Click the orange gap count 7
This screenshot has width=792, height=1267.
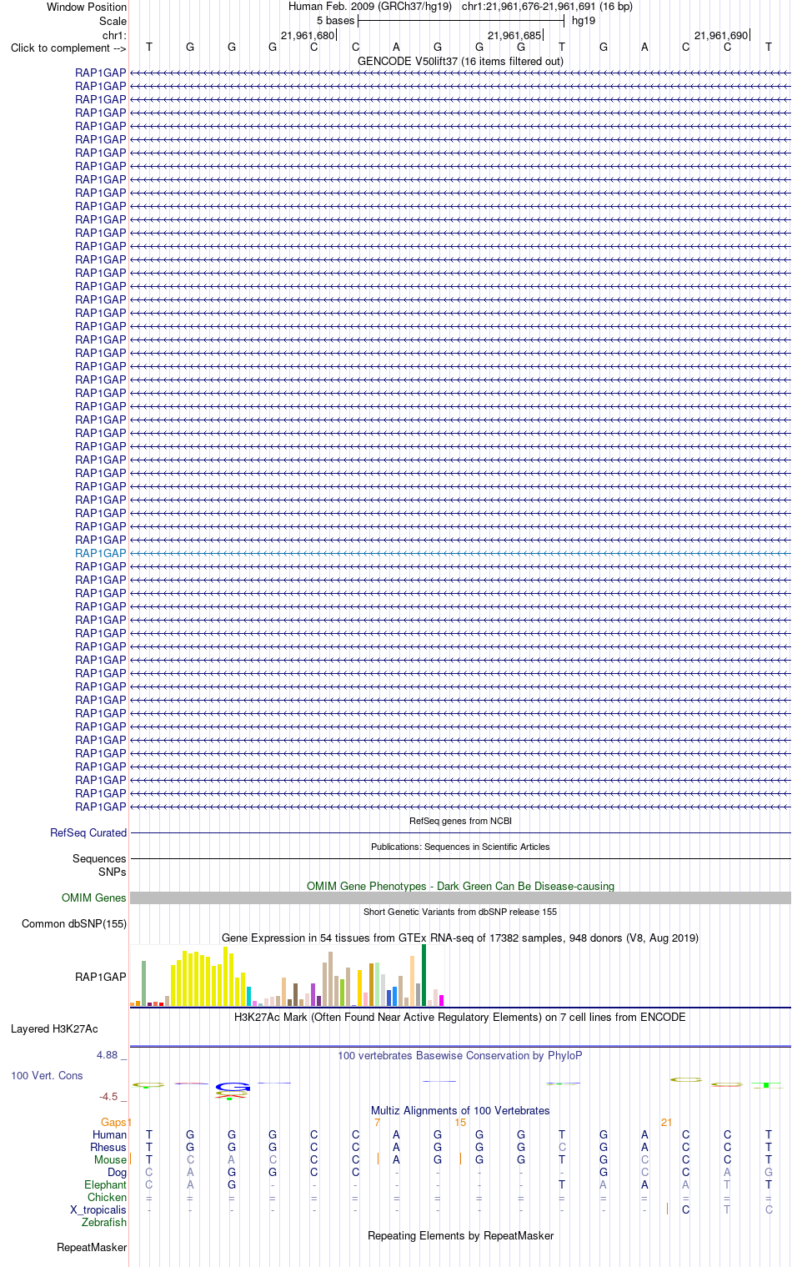coord(377,1122)
